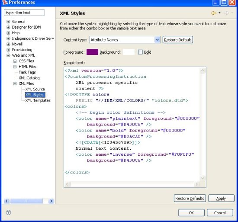Open the back history dropdown arrow
Screen dimensions: 238x222
219,13
